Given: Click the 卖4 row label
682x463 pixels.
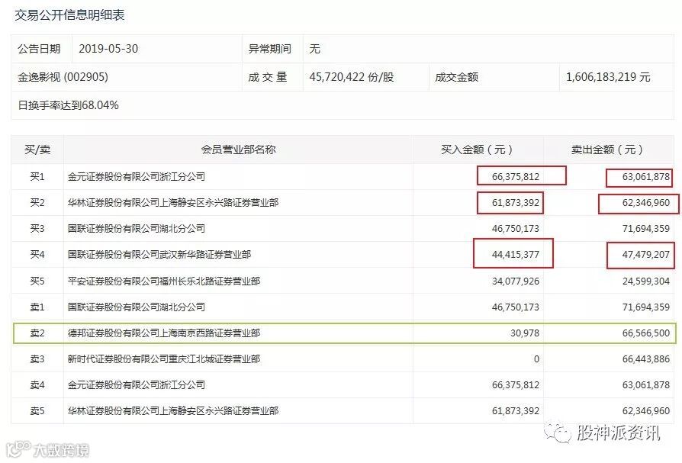Looking at the screenshot, I should (37, 384).
